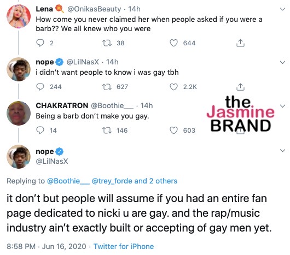Like the tweet with 2.2K likes
Viewport: 290px width, 255px height.
tap(173, 87)
